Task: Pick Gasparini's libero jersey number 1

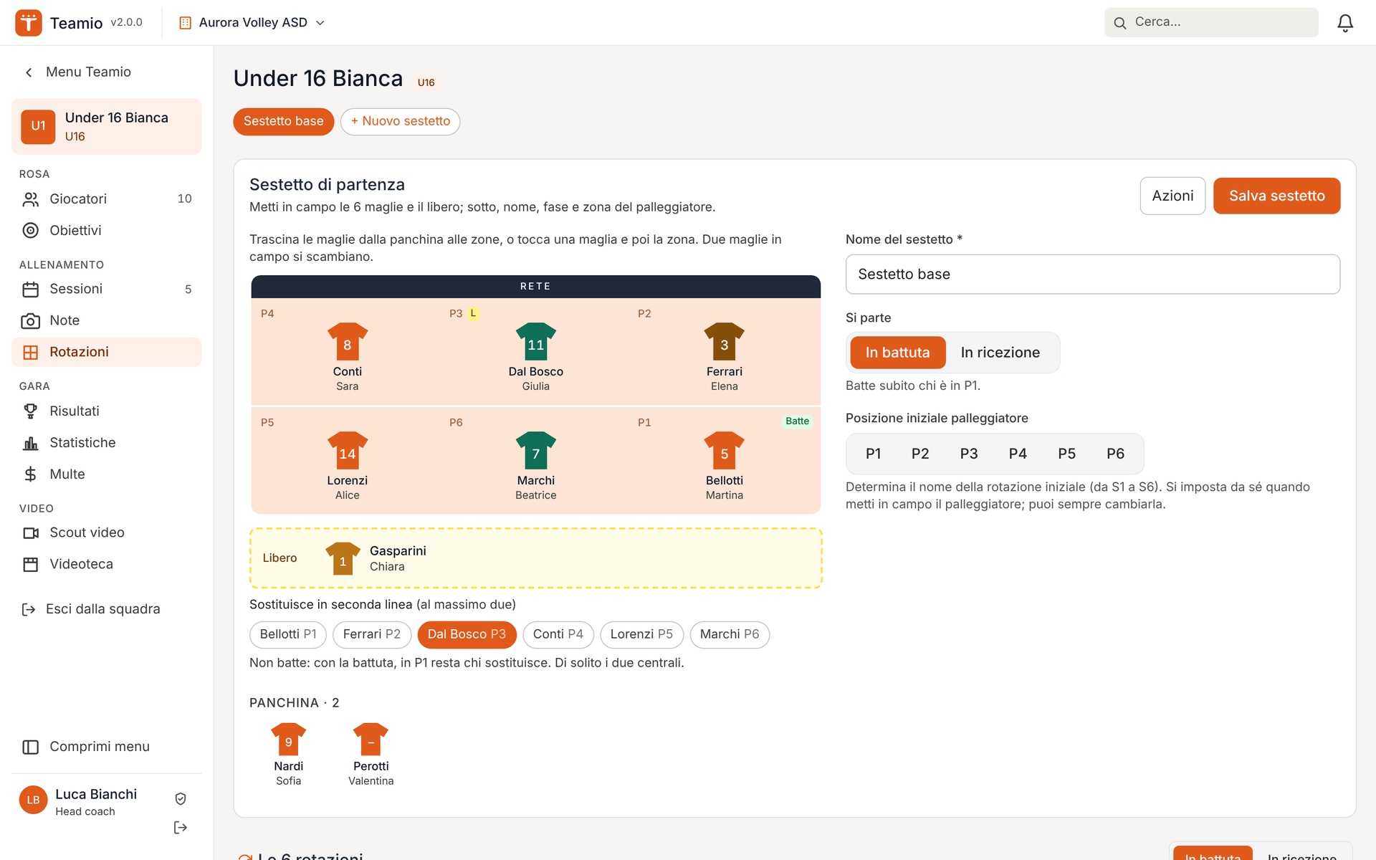Action: (x=343, y=558)
